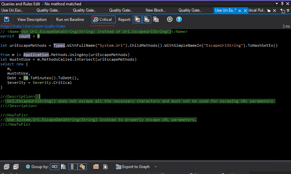This screenshot has height=174, width=291.
Task: Toggle the Group by type option icon
Action: [73, 167]
